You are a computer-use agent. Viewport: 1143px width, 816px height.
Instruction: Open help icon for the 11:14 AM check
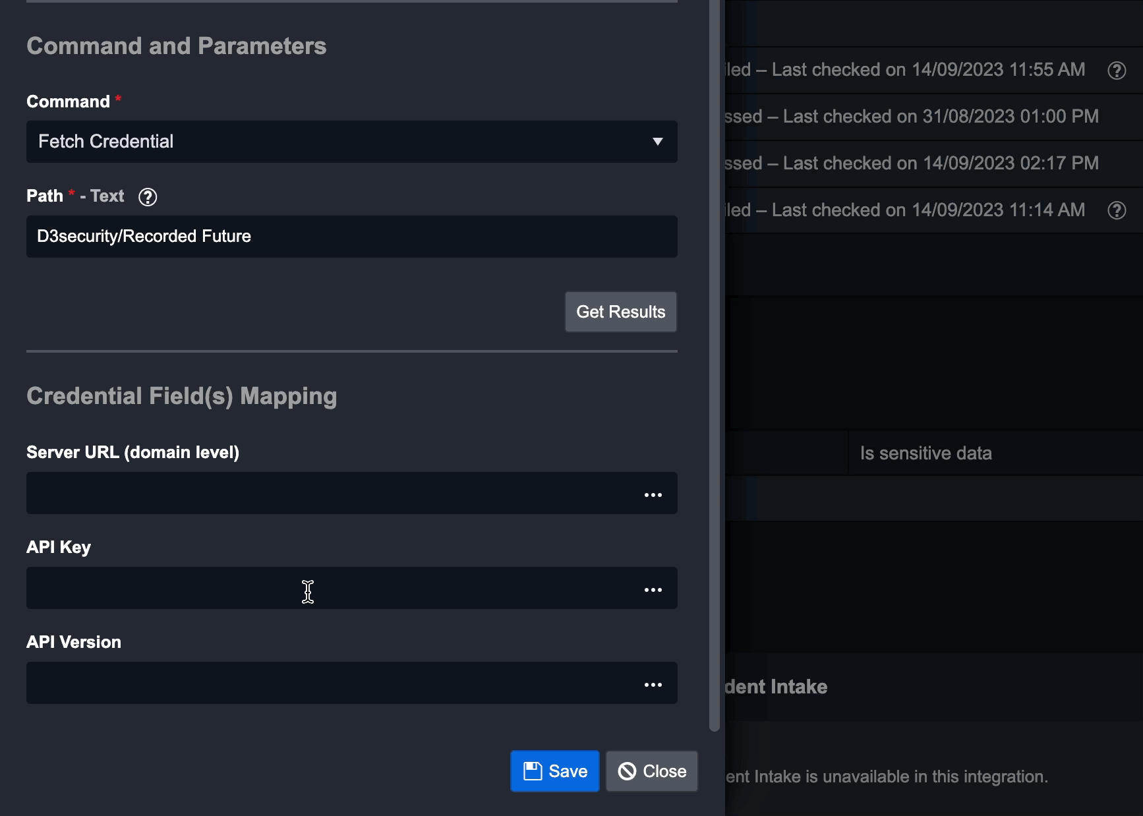click(1116, 210)
